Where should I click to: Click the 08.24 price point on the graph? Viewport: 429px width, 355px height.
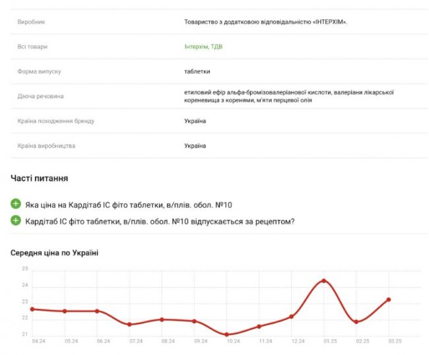click(x=162, y=319)
